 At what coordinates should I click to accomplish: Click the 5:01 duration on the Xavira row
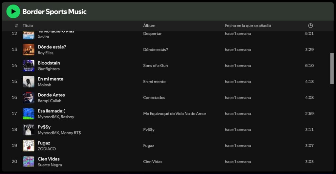point(309,34)
